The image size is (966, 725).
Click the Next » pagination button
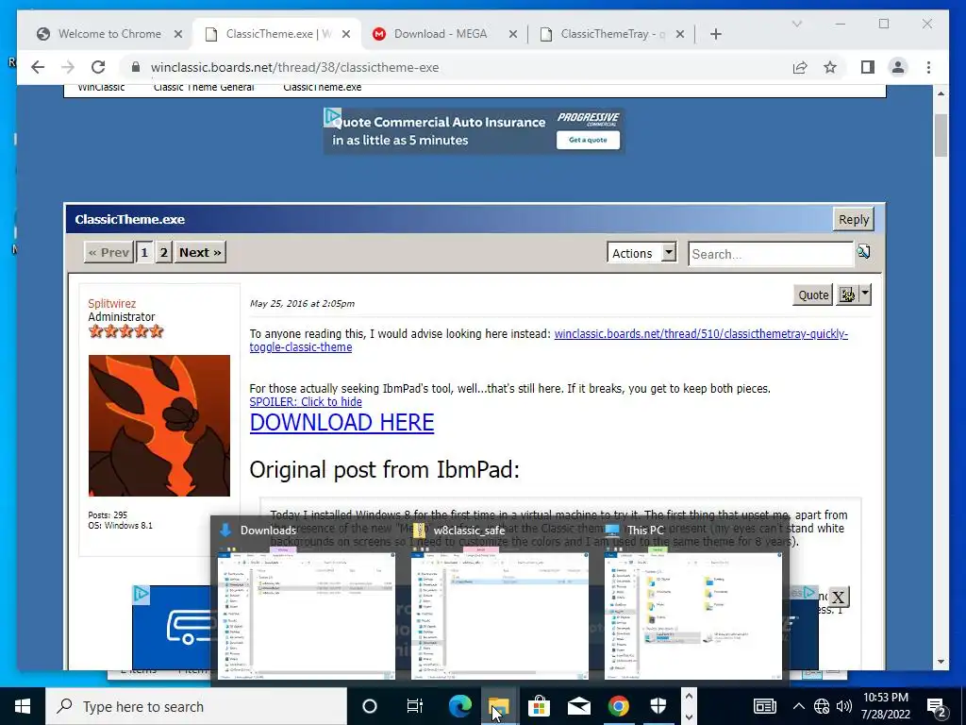click(x=200, y=252)
